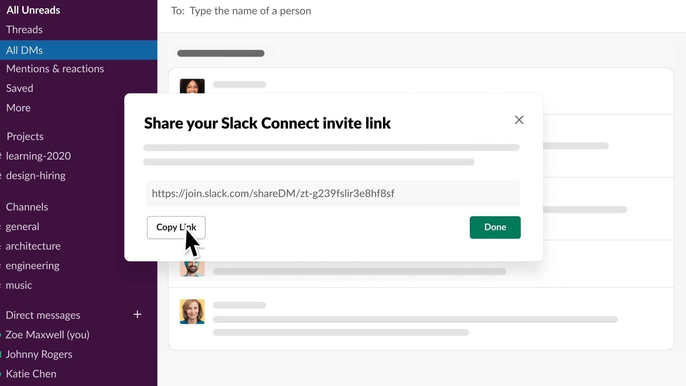Collapse the Direct messages section
The height and width of the screenshot is (386, 686).
point(43,315)
